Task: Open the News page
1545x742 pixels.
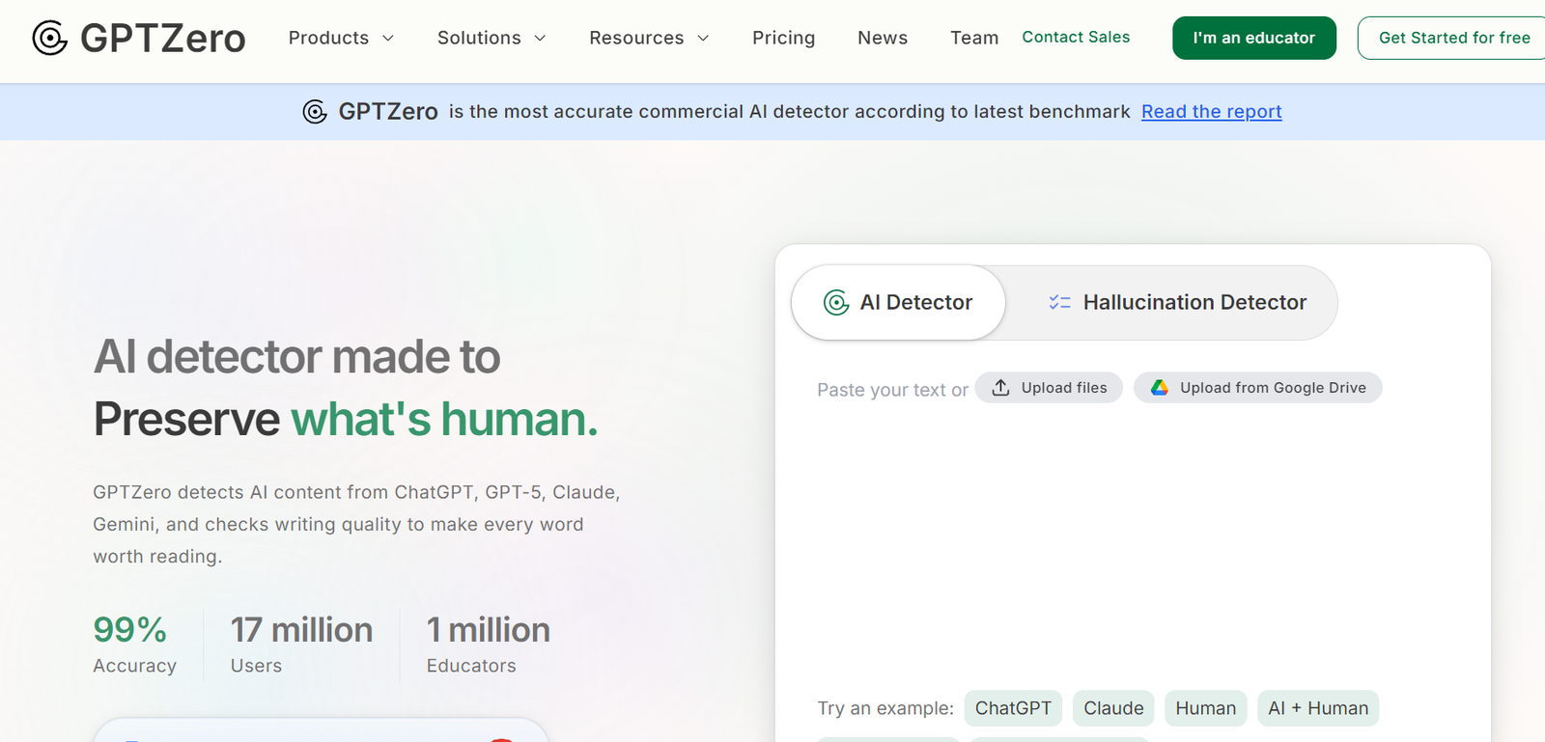Action: [x=883, y=38]
